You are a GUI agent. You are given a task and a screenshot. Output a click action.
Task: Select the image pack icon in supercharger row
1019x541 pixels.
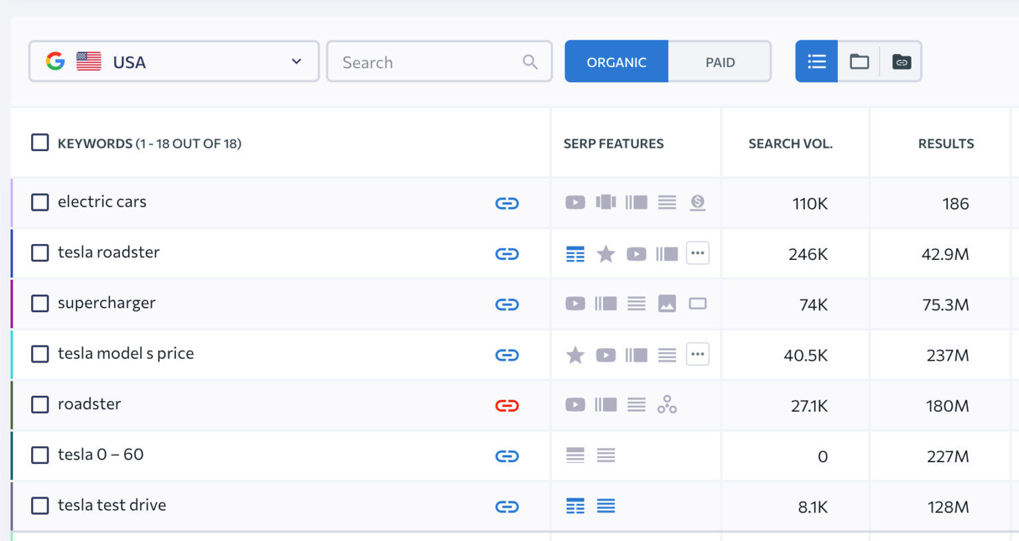(x=667, y=304)
